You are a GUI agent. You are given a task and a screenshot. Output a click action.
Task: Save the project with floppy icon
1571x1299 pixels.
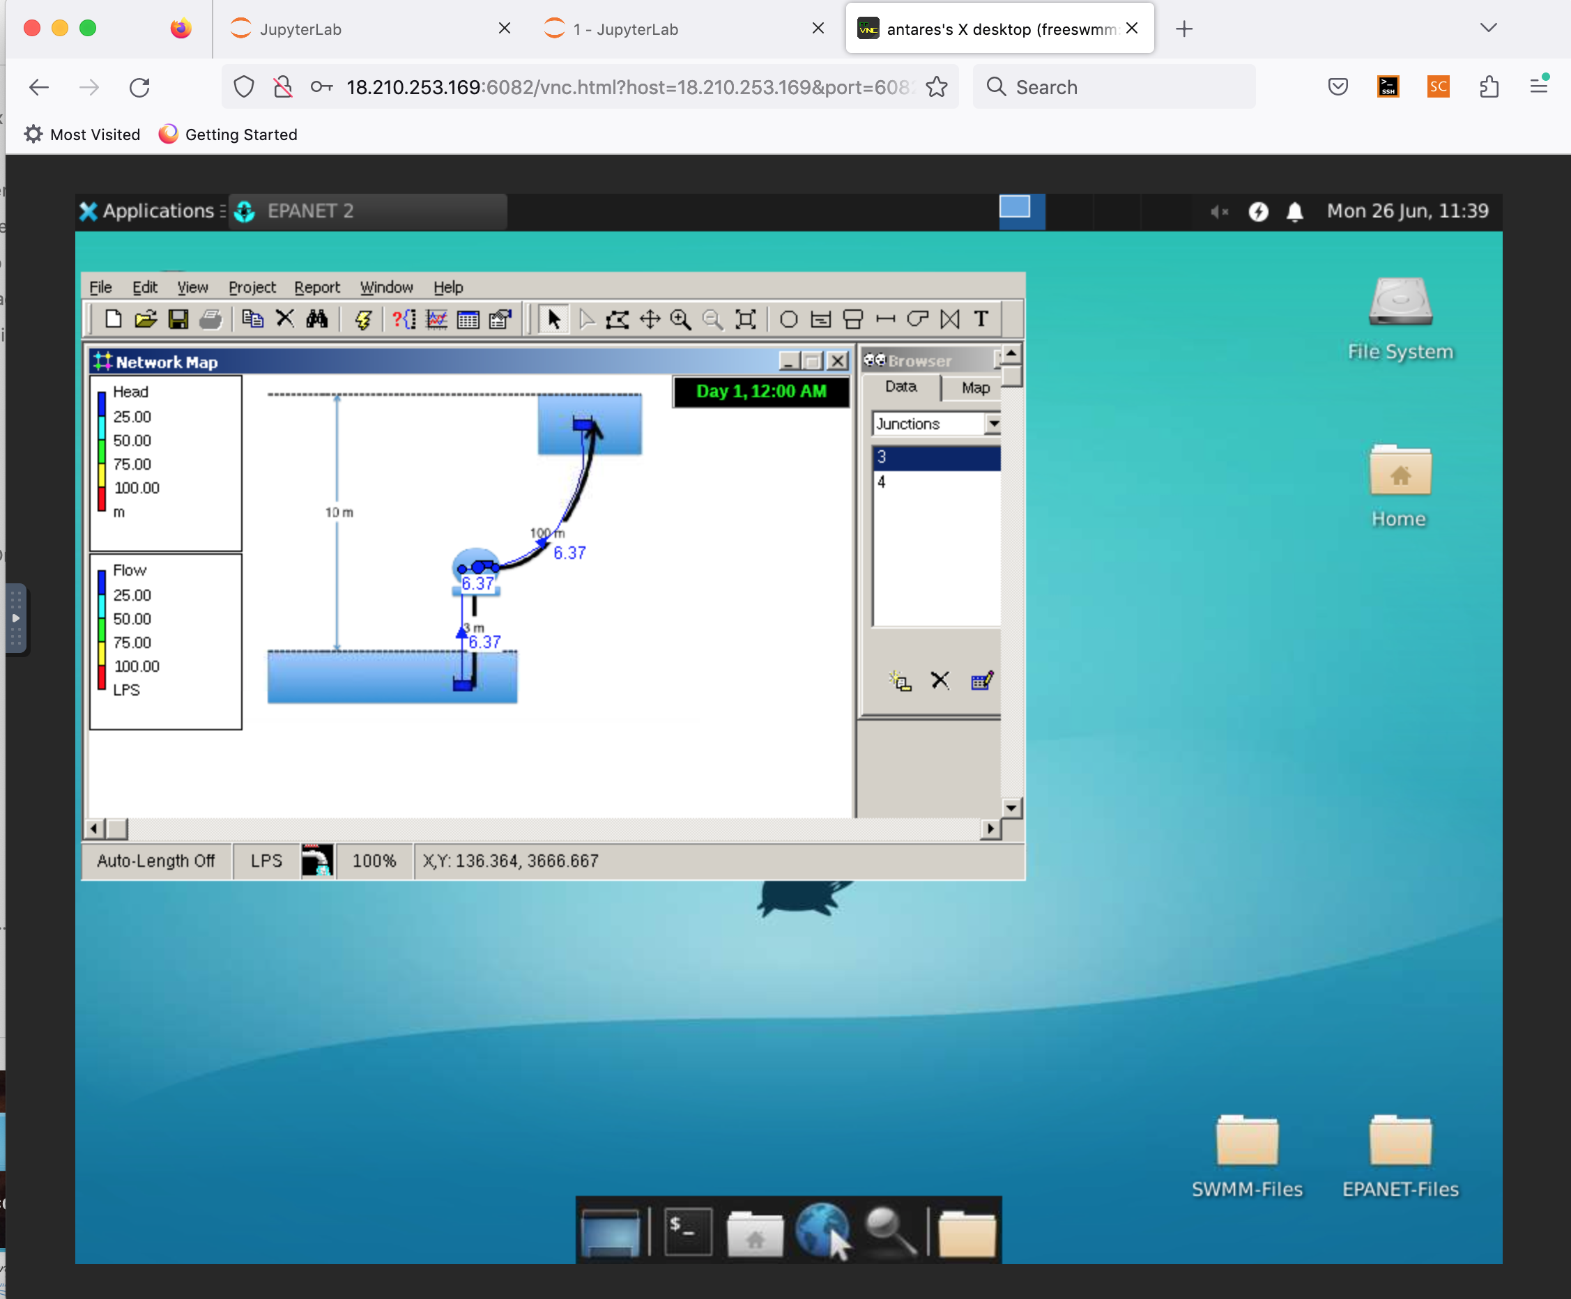point(178,319)
